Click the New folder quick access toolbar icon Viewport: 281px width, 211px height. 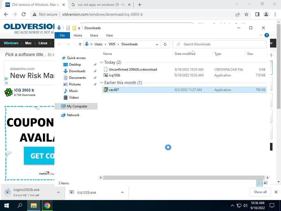tap(74, 28)
